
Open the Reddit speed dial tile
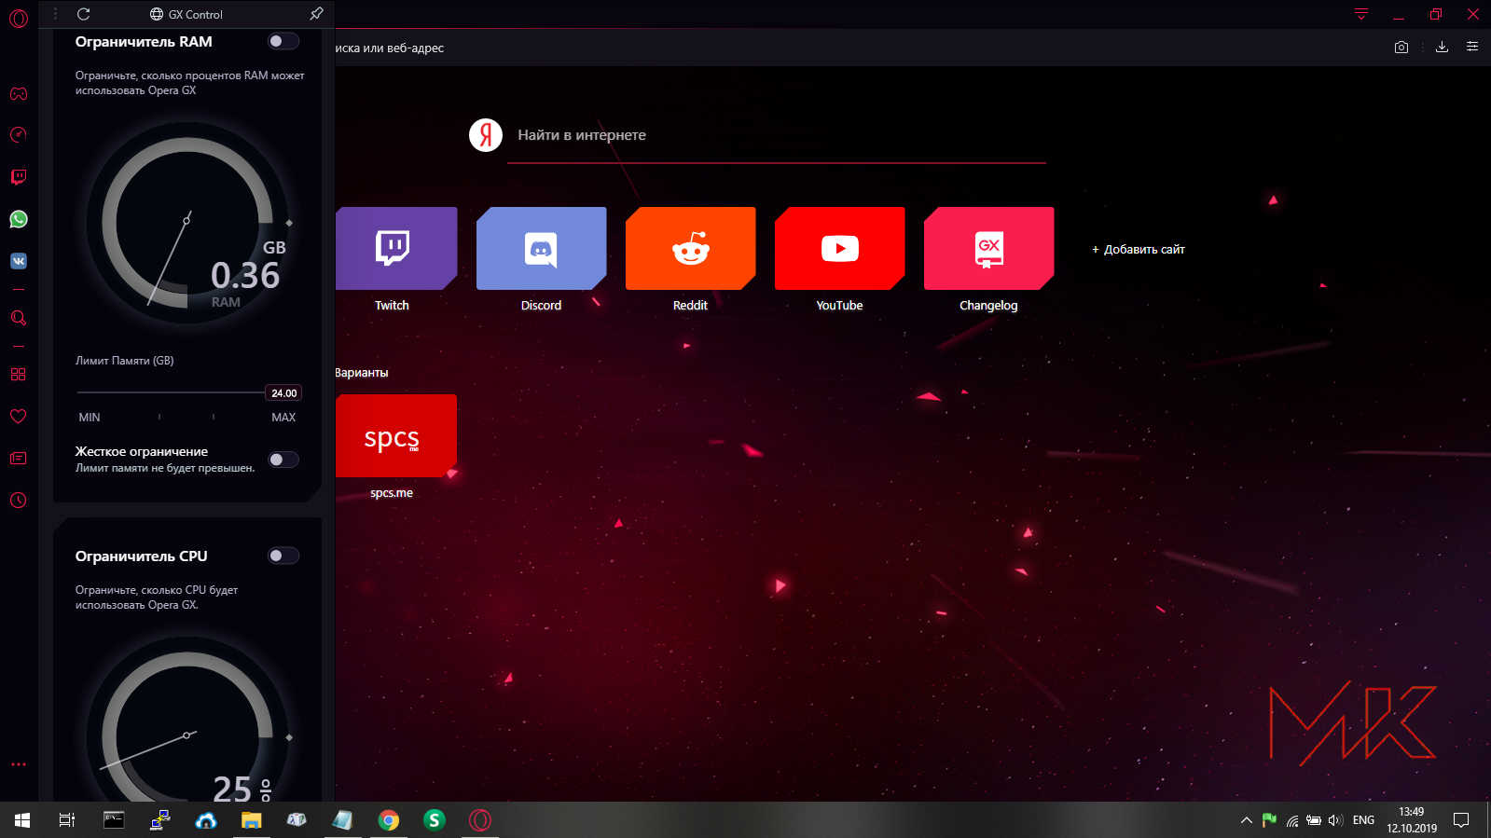690,248
